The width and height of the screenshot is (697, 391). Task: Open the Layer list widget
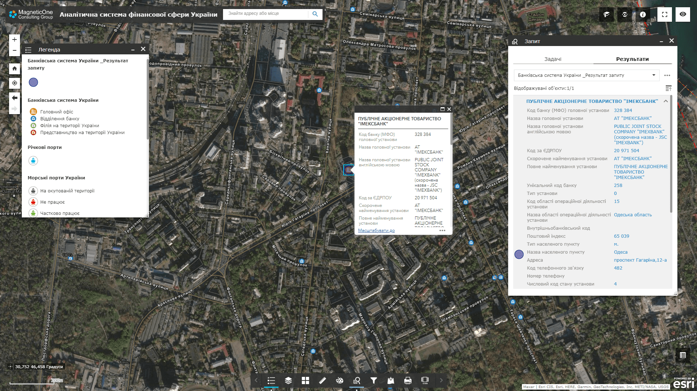pyautogui.click(x=288, y=380)
